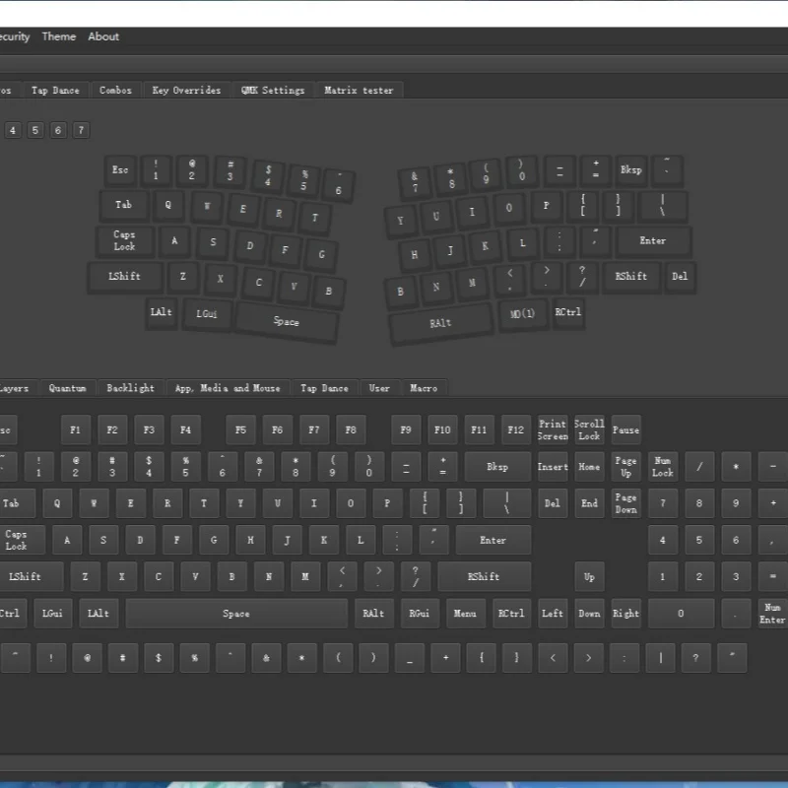
Task: Select layer 7 button
Action: [81, 130]
